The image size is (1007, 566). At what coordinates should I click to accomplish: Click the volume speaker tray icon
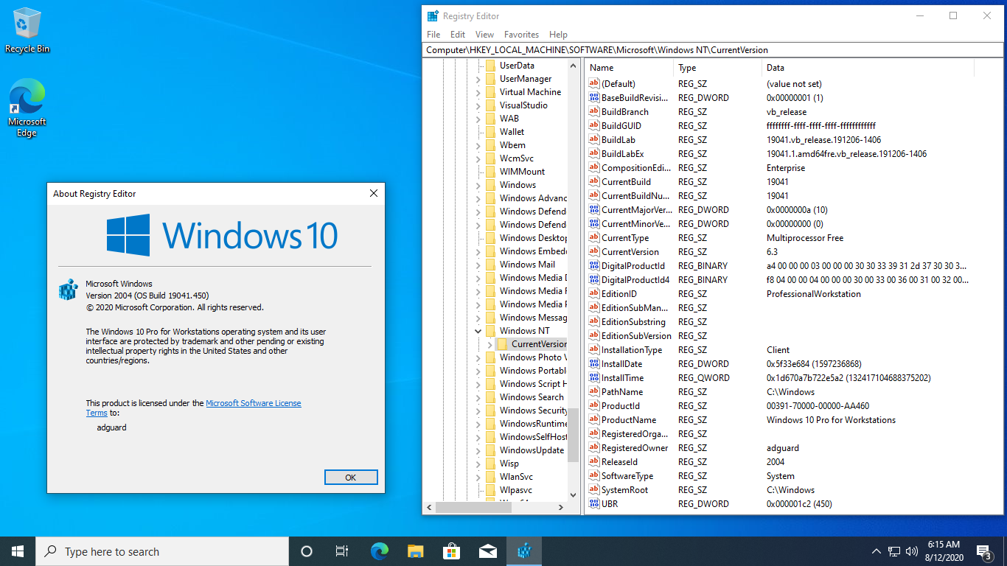point(912,551)
